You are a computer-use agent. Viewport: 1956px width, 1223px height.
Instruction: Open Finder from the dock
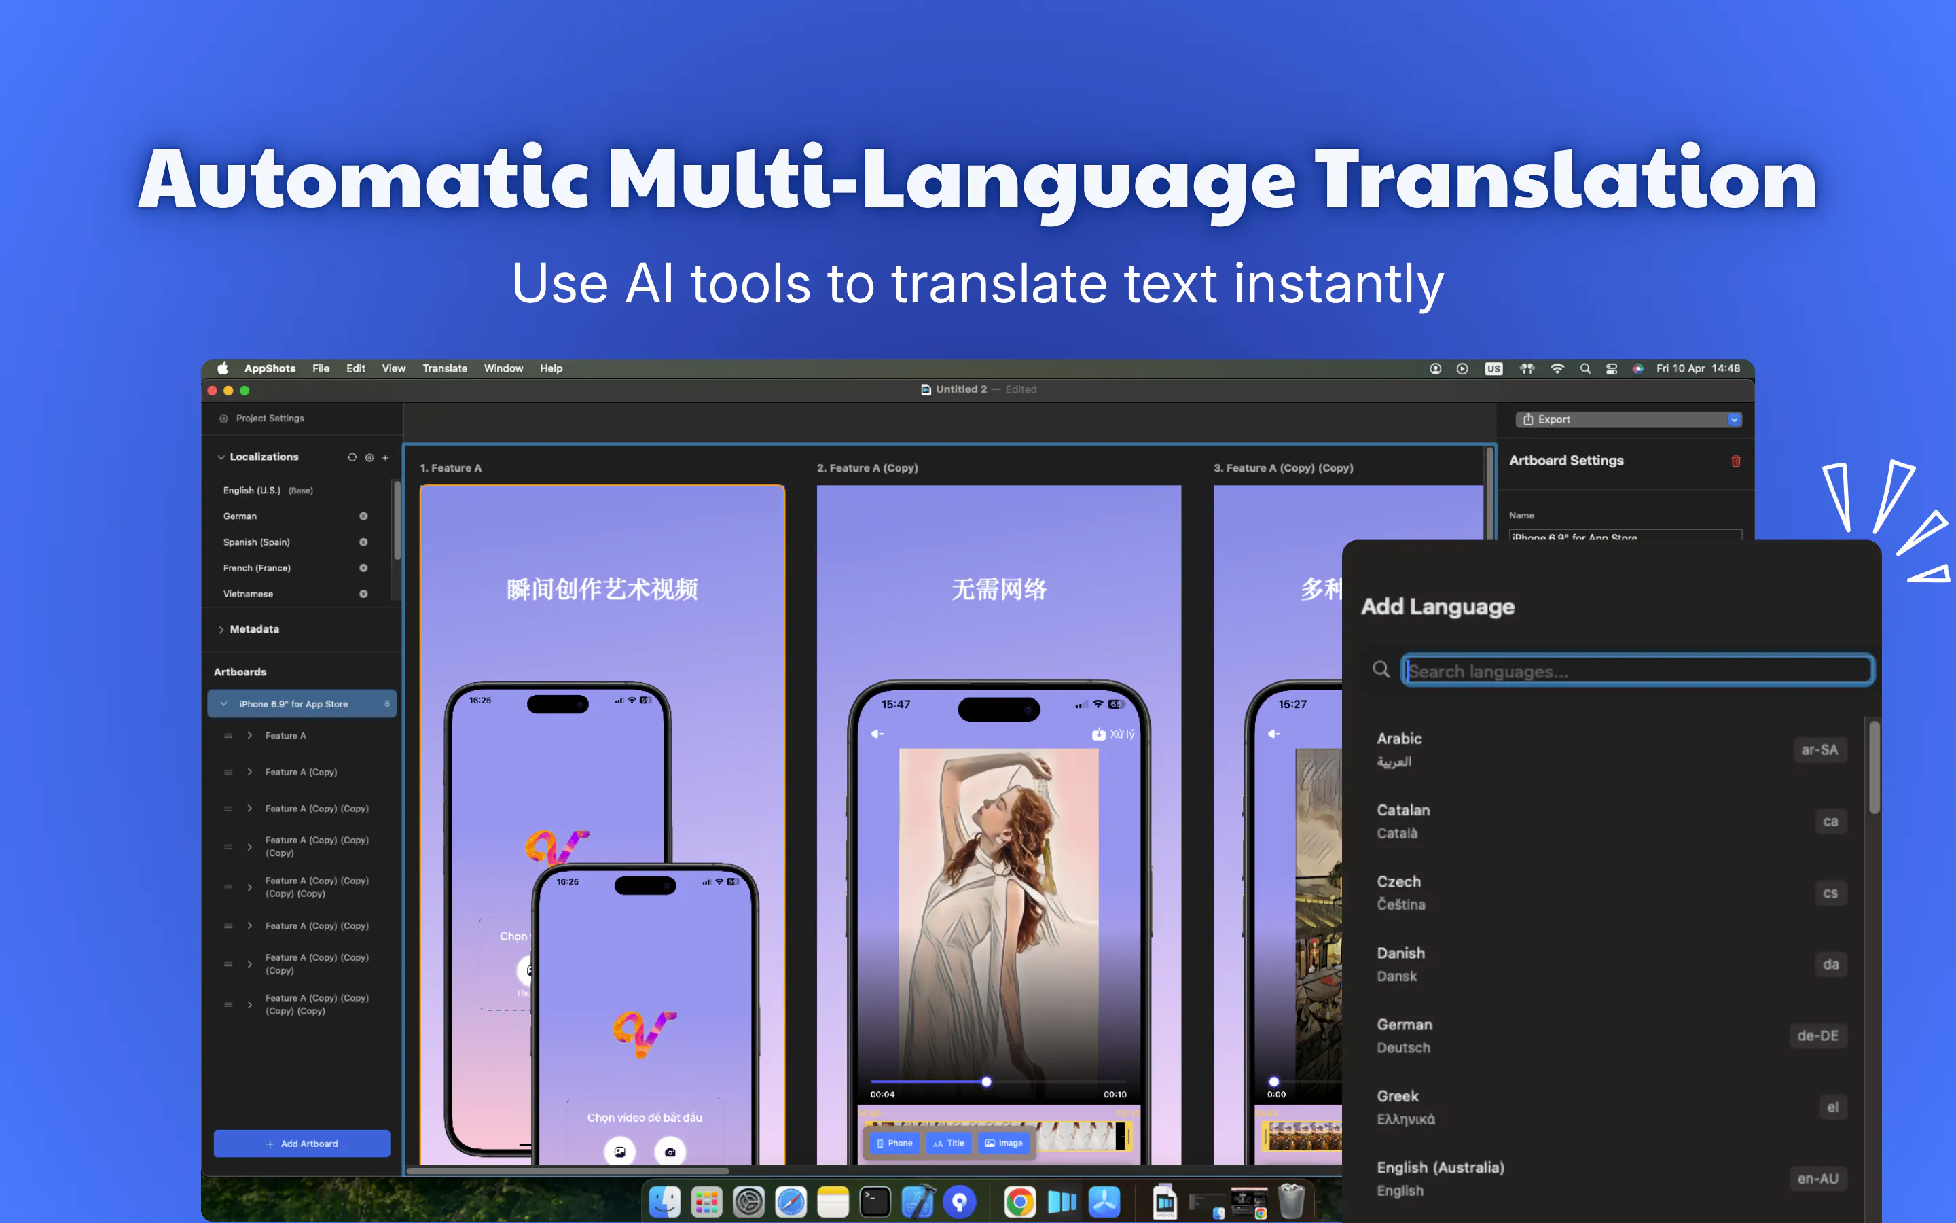pos(665,1202)
